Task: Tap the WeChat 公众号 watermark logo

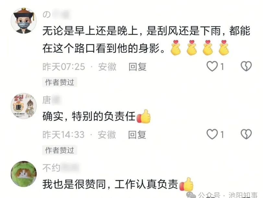Action: [x=191, y=195]
